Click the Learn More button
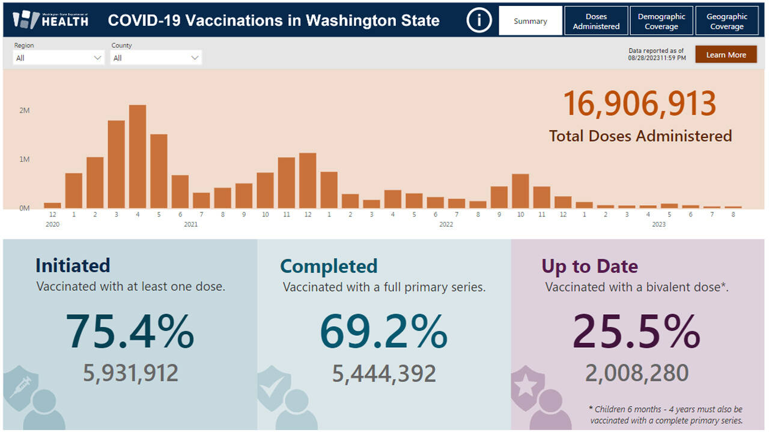 pyautogui.click(x=726, y=55)
